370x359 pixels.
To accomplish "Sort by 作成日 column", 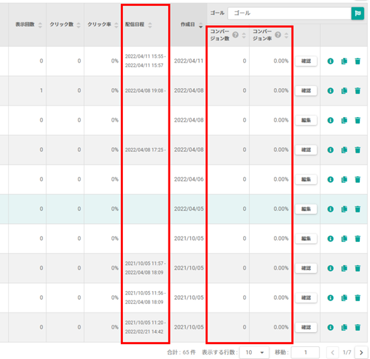I will click(x=201, y=25).
